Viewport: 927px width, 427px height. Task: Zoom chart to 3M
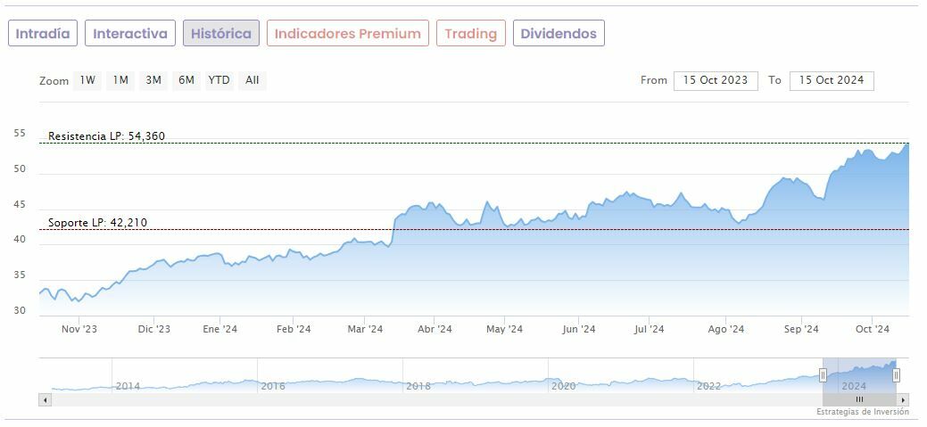(153, 80)
